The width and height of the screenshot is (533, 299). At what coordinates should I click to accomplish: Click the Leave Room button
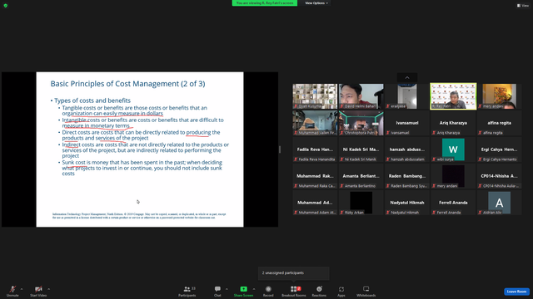click(x=516, y=292)
